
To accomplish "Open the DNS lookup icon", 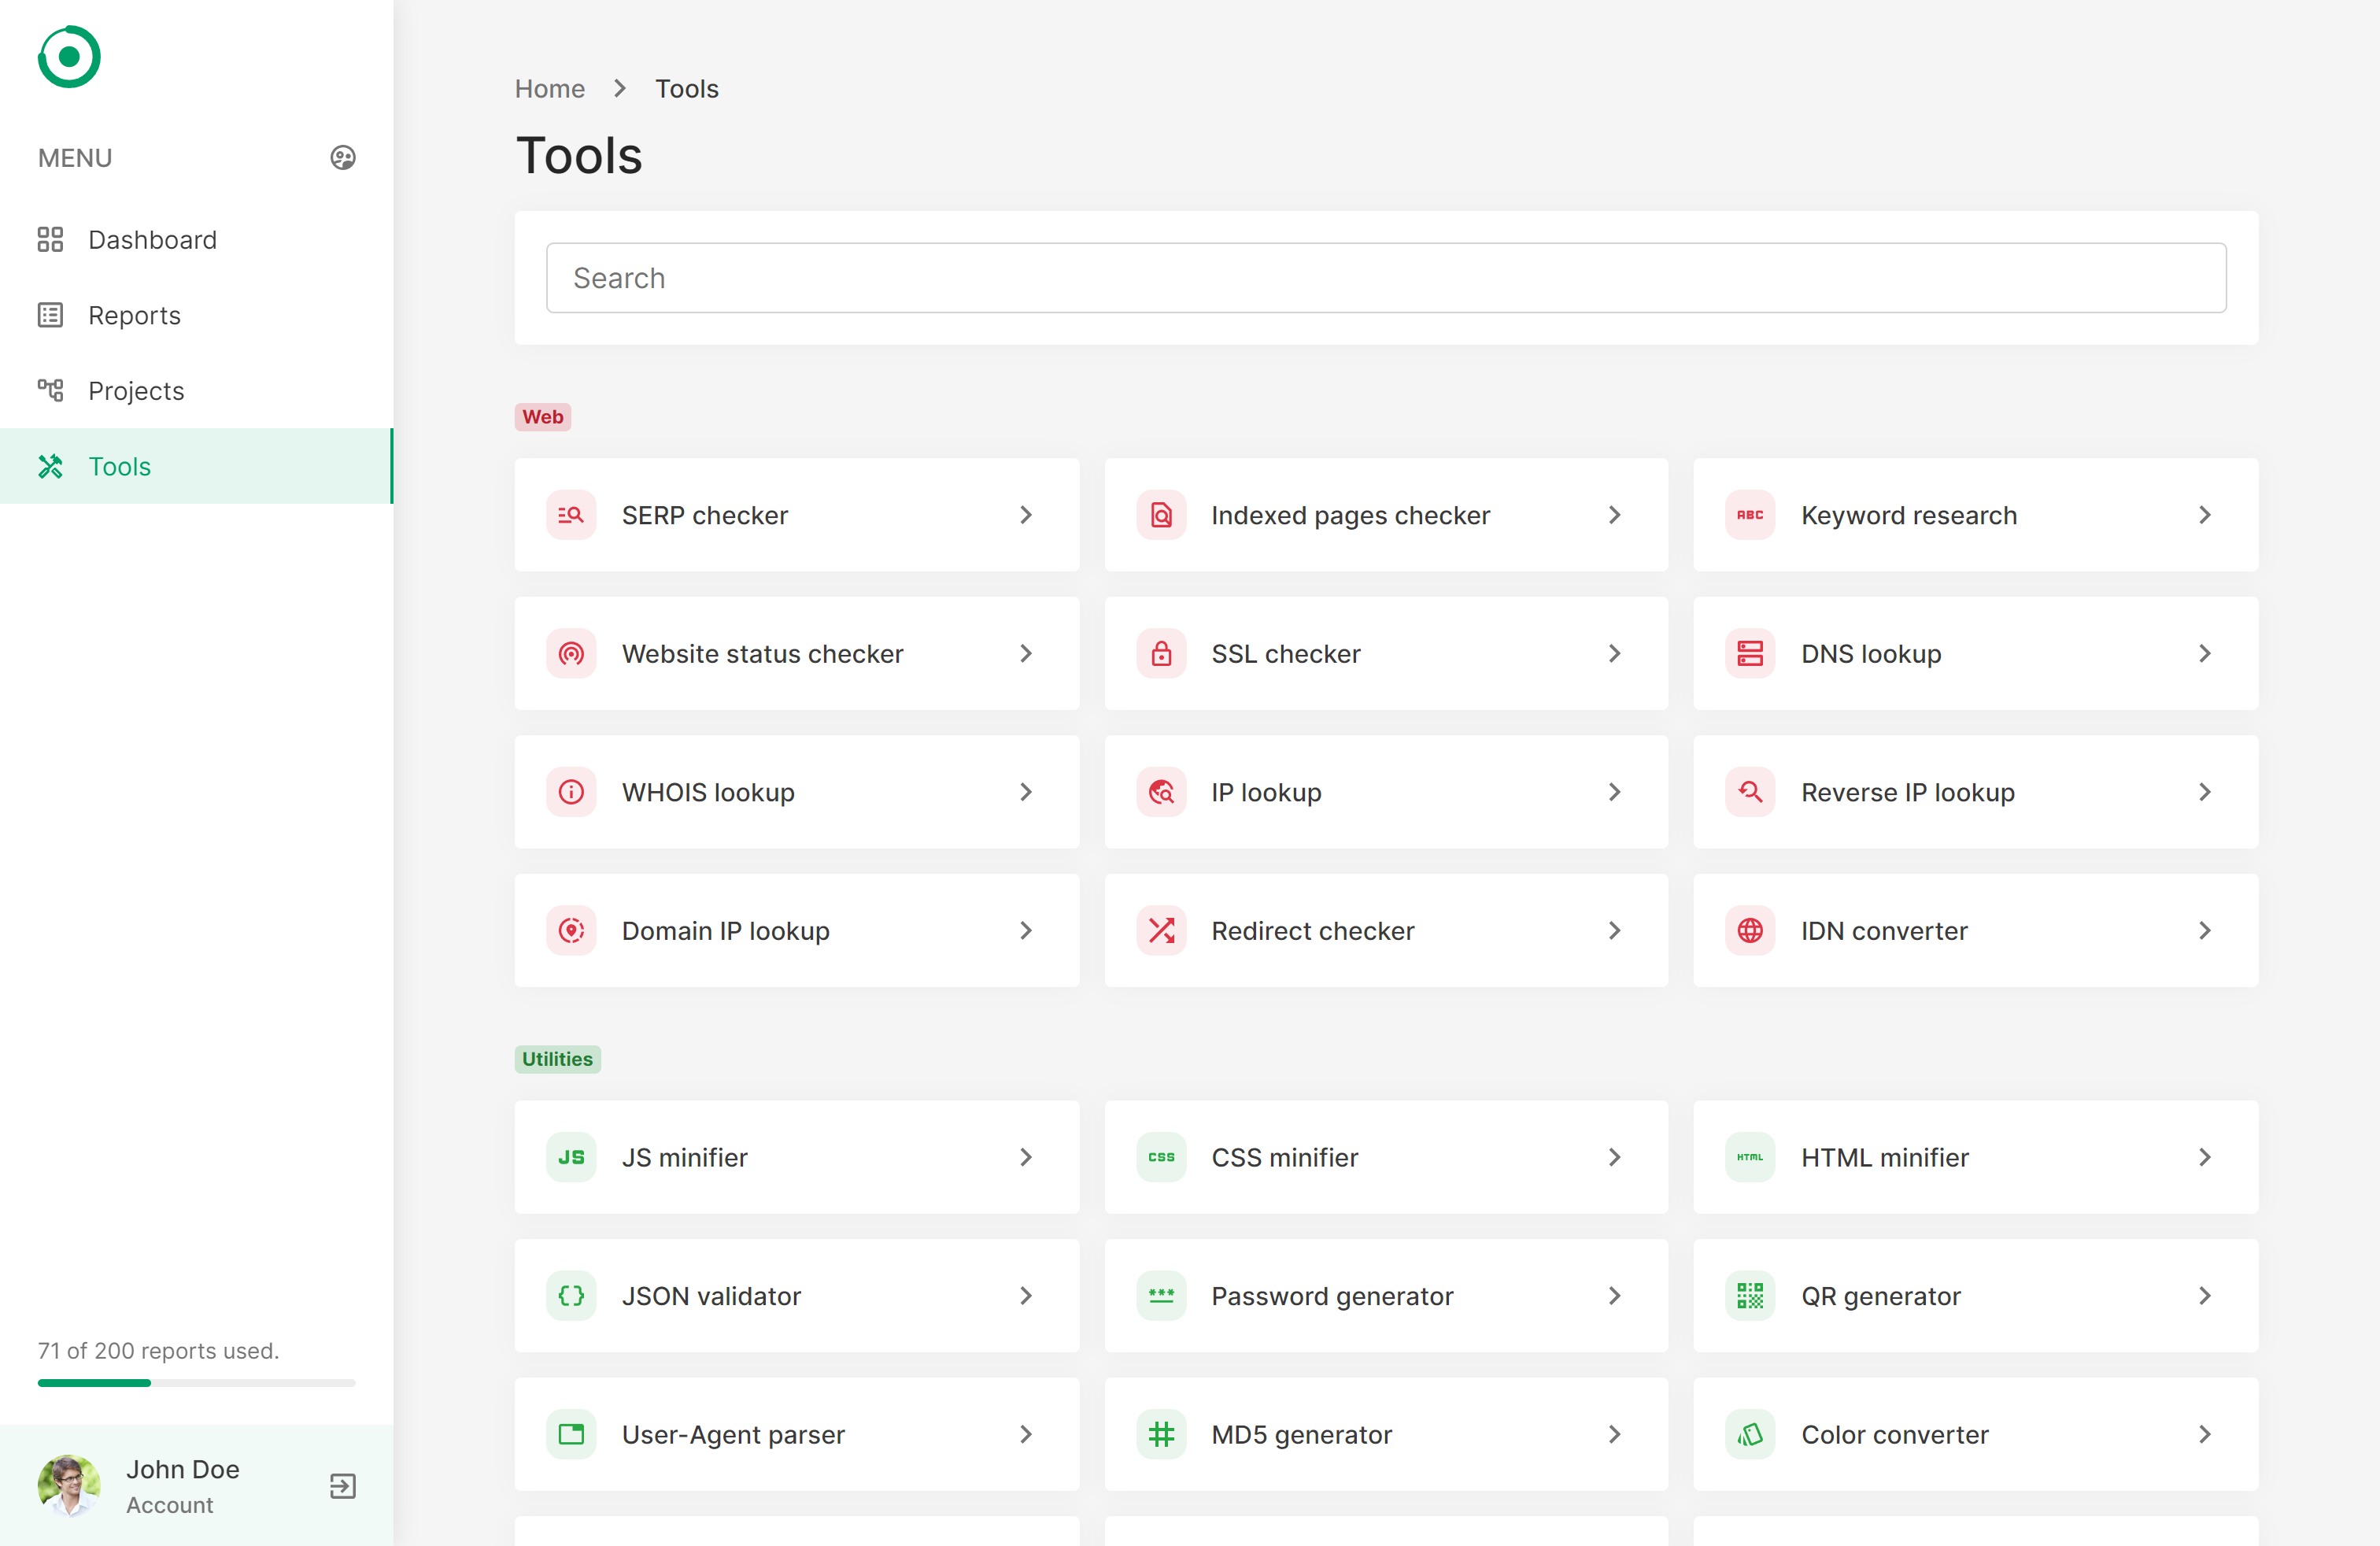I will tap(1750, 653).
